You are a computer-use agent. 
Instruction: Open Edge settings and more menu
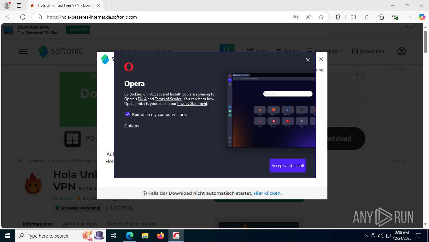[409, 17]
